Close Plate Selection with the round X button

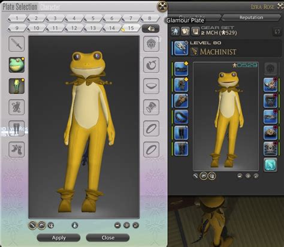pyautogui.click(x=162, y=7)
